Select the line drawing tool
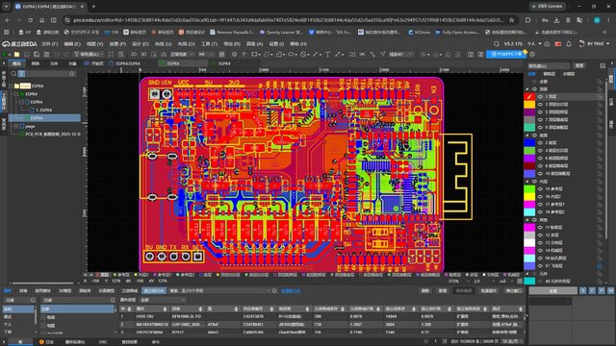This screenshot has height=346, width=616. coord(316,55)
